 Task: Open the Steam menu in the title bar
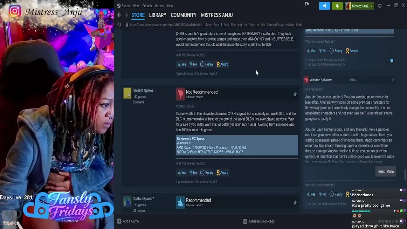tap(123, 6)
